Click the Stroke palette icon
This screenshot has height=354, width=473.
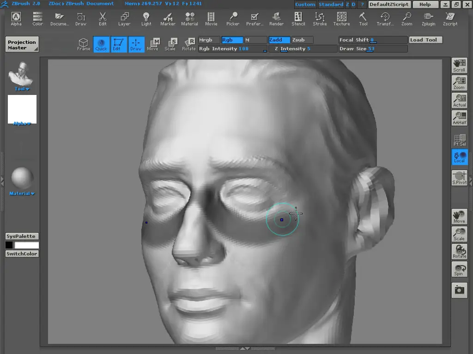pos(320,18)
